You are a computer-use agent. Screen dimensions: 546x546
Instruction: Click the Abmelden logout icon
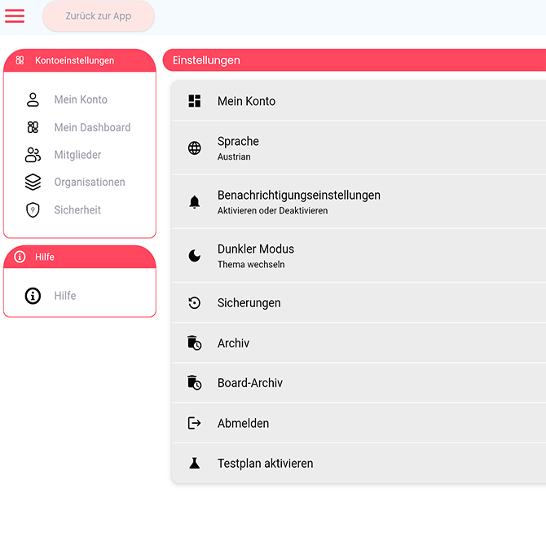point(195,423)
